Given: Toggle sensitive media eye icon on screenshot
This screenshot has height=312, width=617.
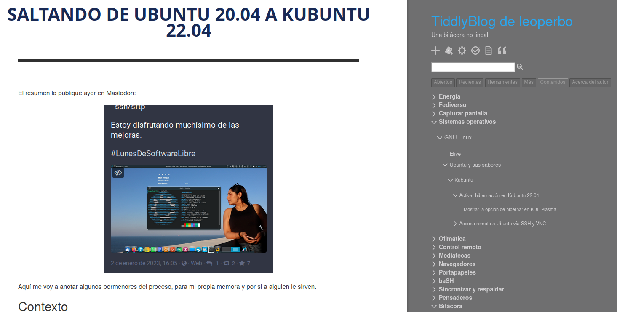Looking at the screenshot, I should pos(118,173).
